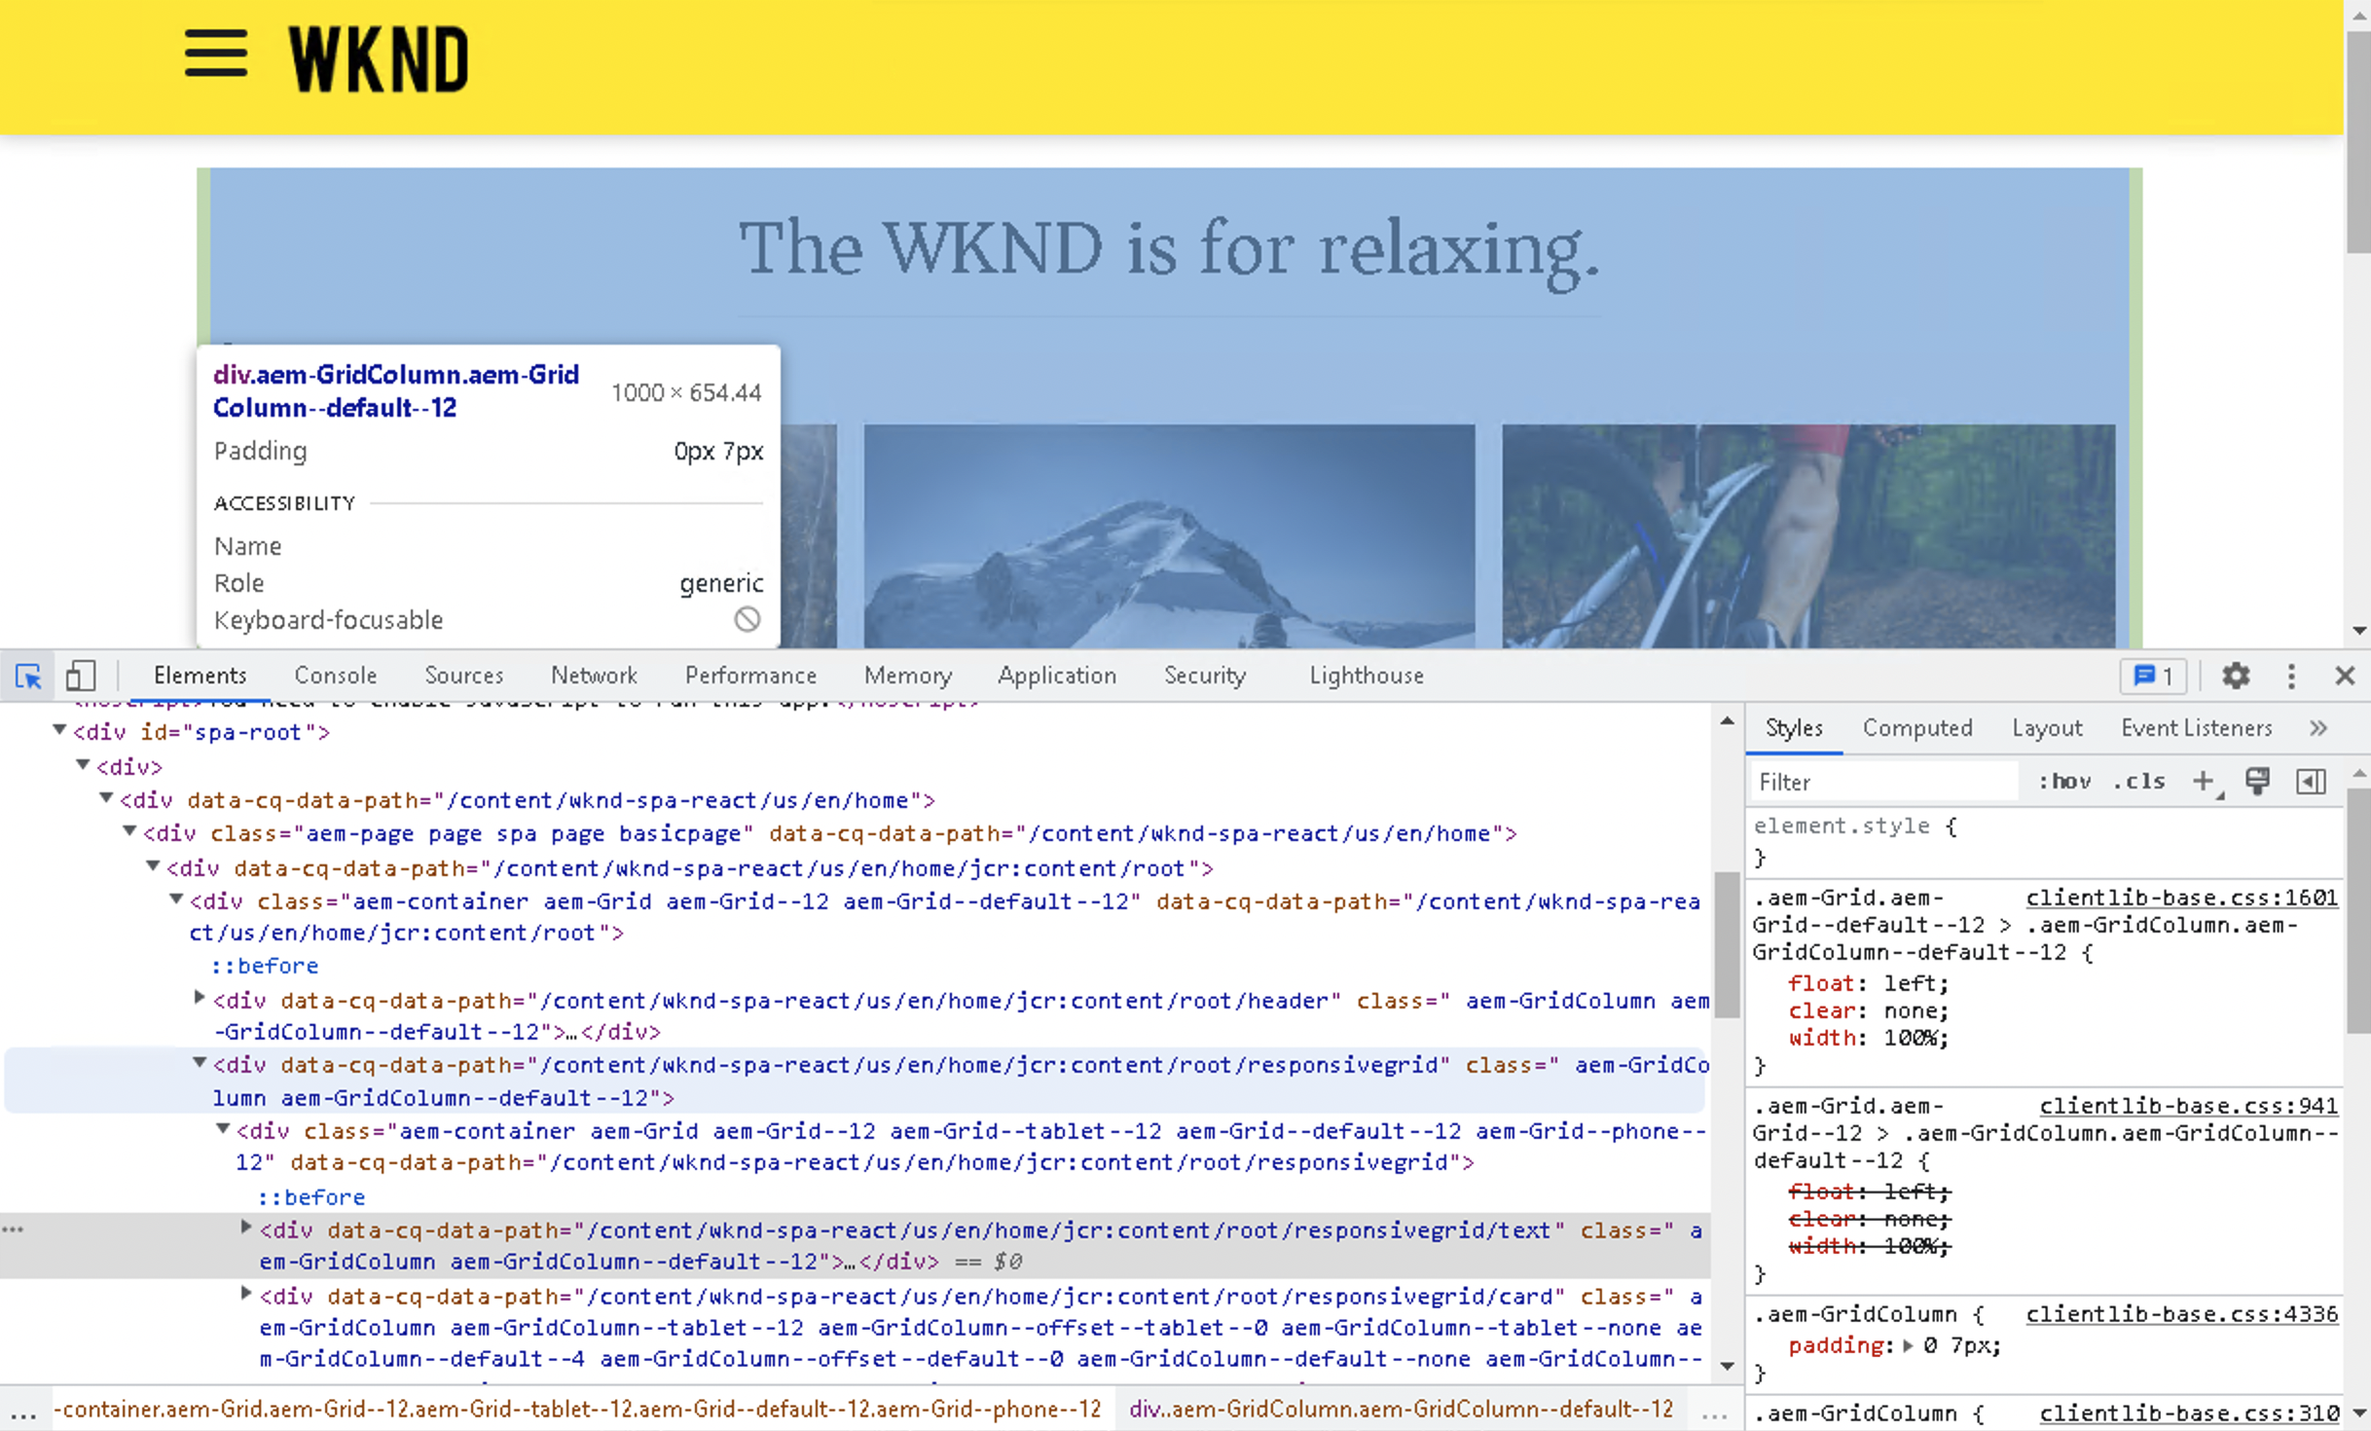
Task: Collapse the spa-root div node
Action: coord(59,730)
